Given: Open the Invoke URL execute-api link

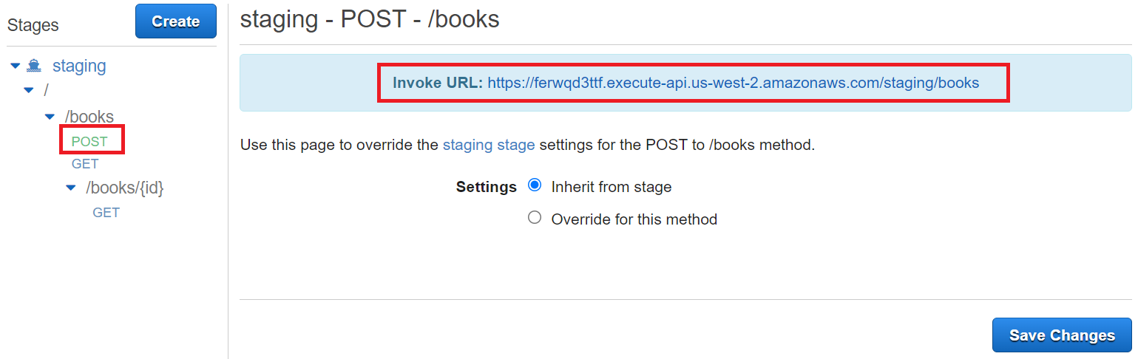Looking at the screenshot, I should pyautogui.click(x=733, y=83).
